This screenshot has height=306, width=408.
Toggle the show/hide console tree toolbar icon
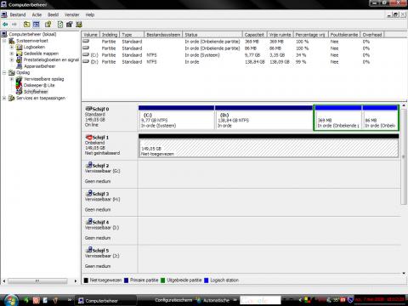pos(37,25)
